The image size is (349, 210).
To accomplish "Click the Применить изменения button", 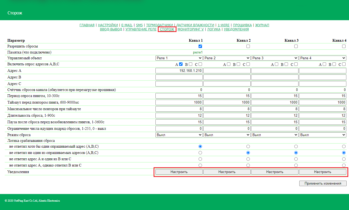I will [323, 184].
